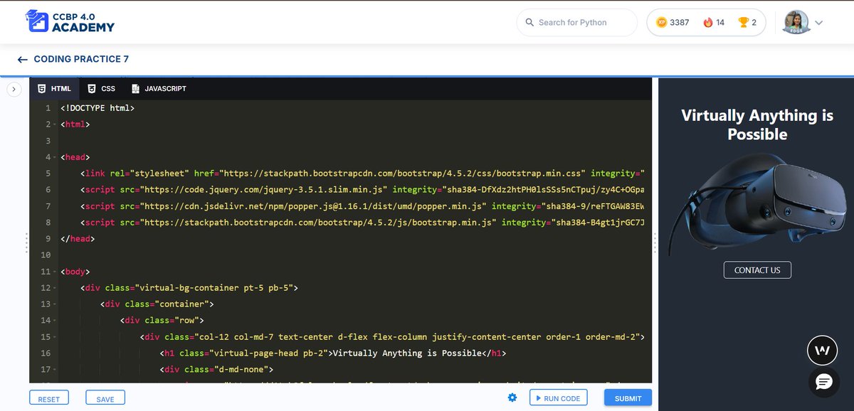Click the DOCTYPE html text on line 1

tap(97, 108)
